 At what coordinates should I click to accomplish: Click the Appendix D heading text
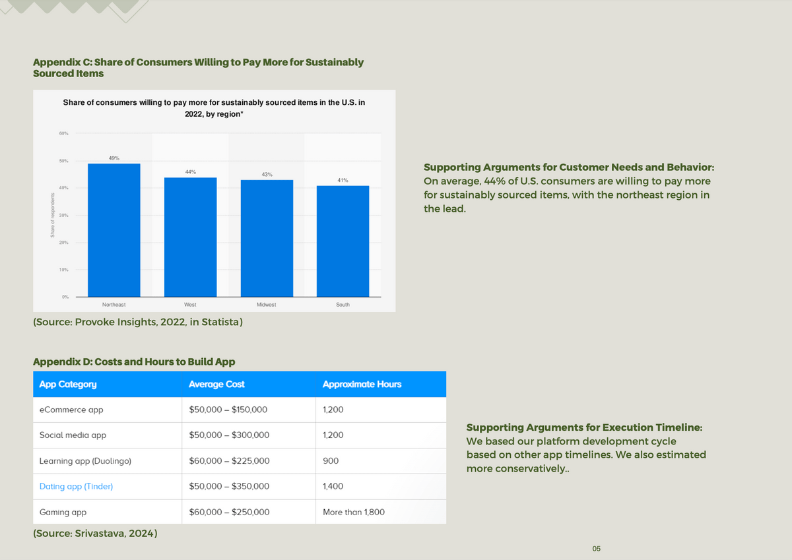[x=134, y=361]
